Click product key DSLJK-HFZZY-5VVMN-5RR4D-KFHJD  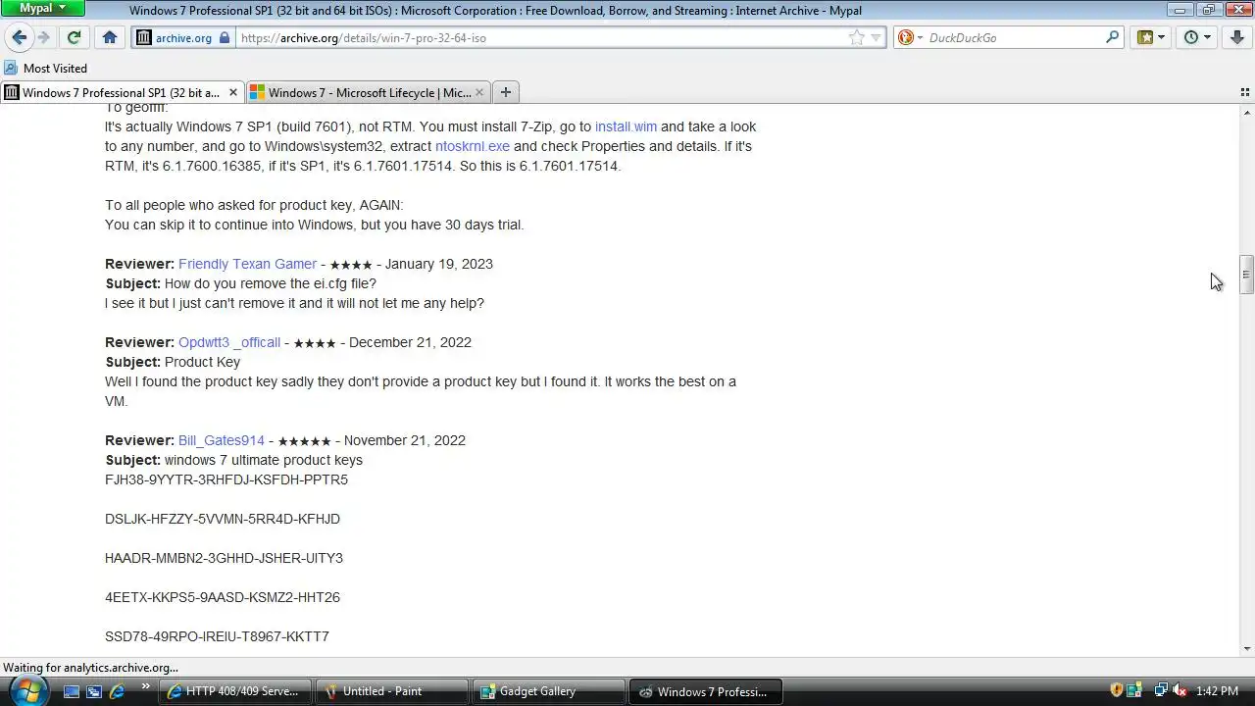click(x=223, y=519)
